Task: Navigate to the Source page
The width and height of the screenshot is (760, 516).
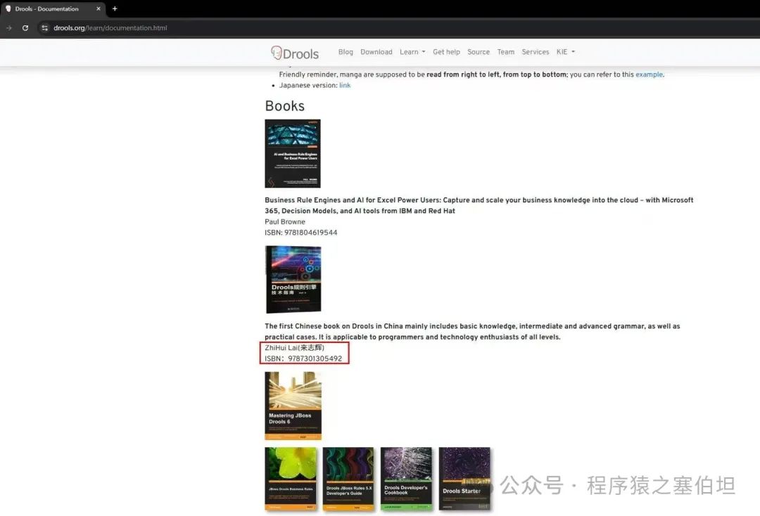Action: 479,52
